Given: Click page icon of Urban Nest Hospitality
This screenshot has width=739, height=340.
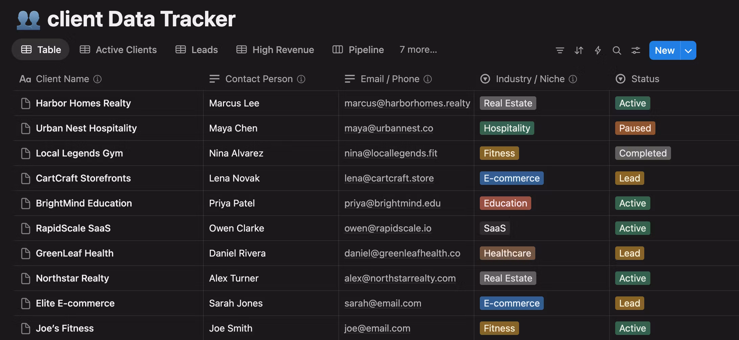Looking at the screenshot, I should coord(26,128).
